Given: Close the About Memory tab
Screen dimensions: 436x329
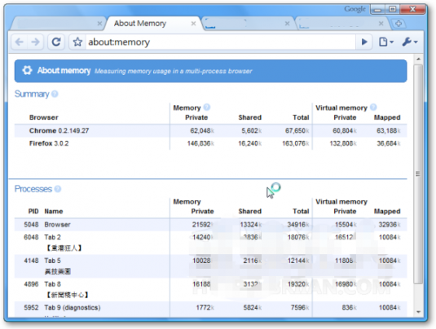Looking at the screenshot, I should tap(193, 24).
